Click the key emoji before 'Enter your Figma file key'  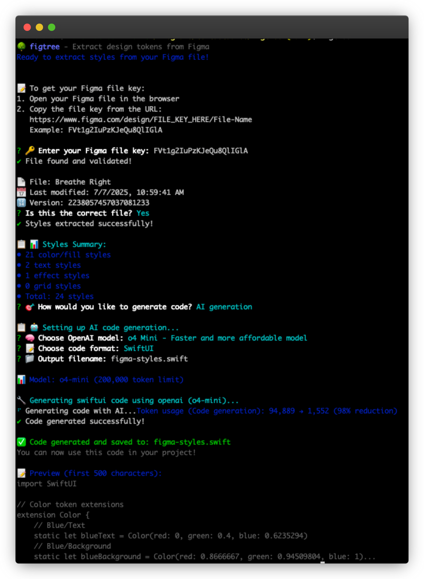point(30,151)
